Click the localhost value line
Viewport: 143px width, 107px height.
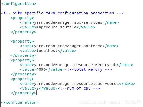(x=48, y=51)
